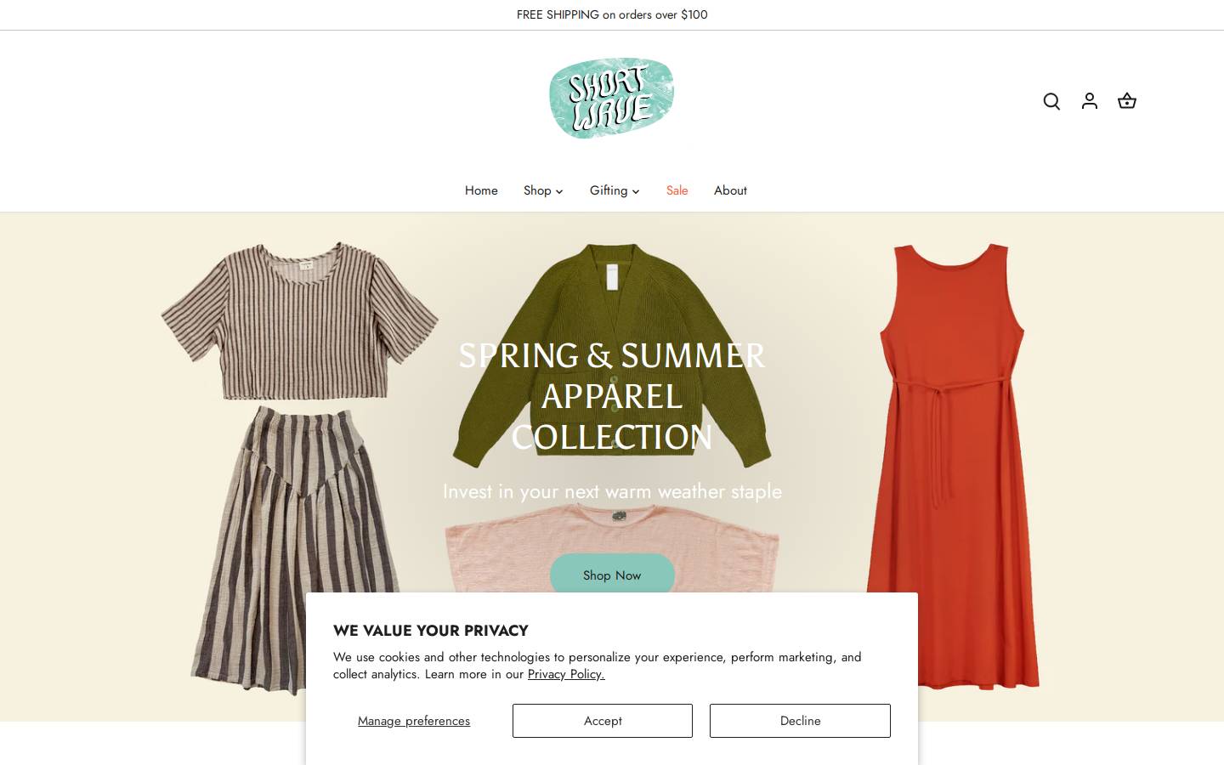The width and height of the screenshot is (1224, 765).
Task: Expand the Gifting menu chevron
Action: pyautogui.click(x=636, y=191)
